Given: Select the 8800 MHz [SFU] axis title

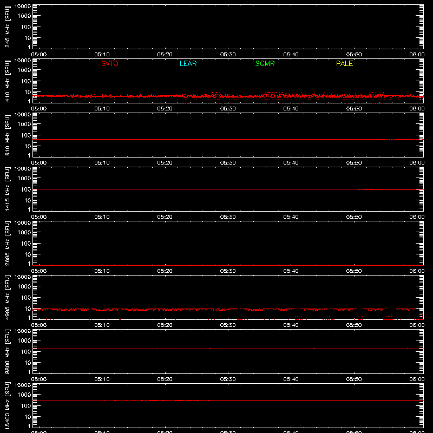Looking at the screenshot, I should [7, 351].
